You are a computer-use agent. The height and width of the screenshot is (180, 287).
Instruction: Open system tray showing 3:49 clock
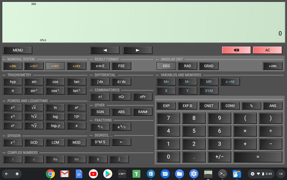[261, 174]
